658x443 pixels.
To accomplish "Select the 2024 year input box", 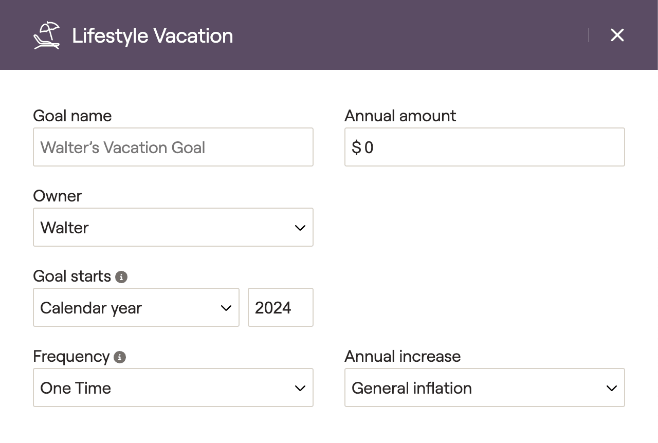I will click(280, 308).
